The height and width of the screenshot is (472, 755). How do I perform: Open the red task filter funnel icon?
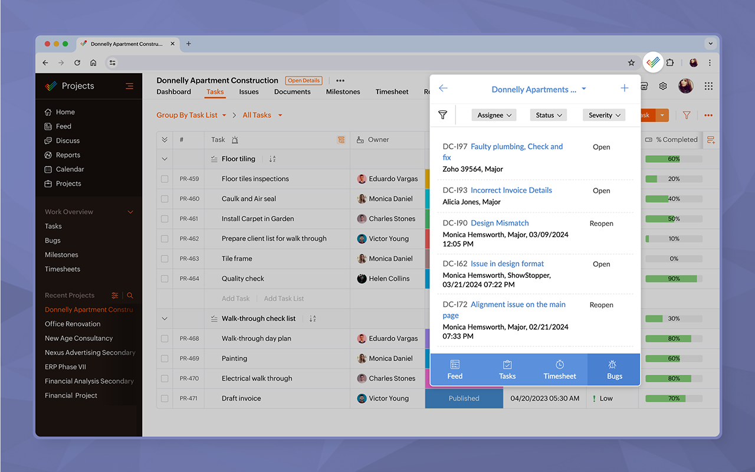coord(687,115)
